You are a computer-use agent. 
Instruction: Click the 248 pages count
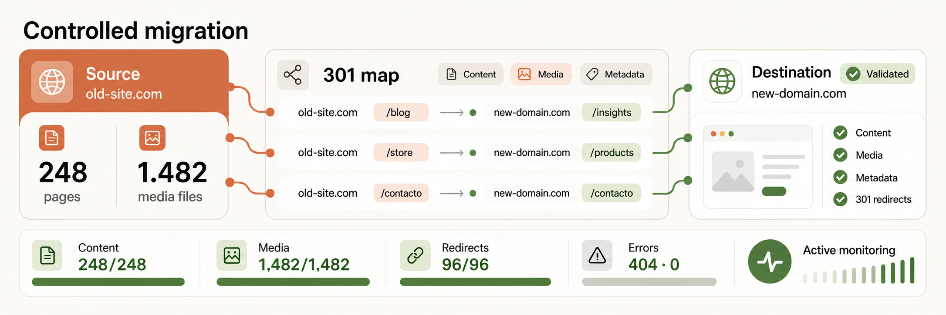pos(63,173)
